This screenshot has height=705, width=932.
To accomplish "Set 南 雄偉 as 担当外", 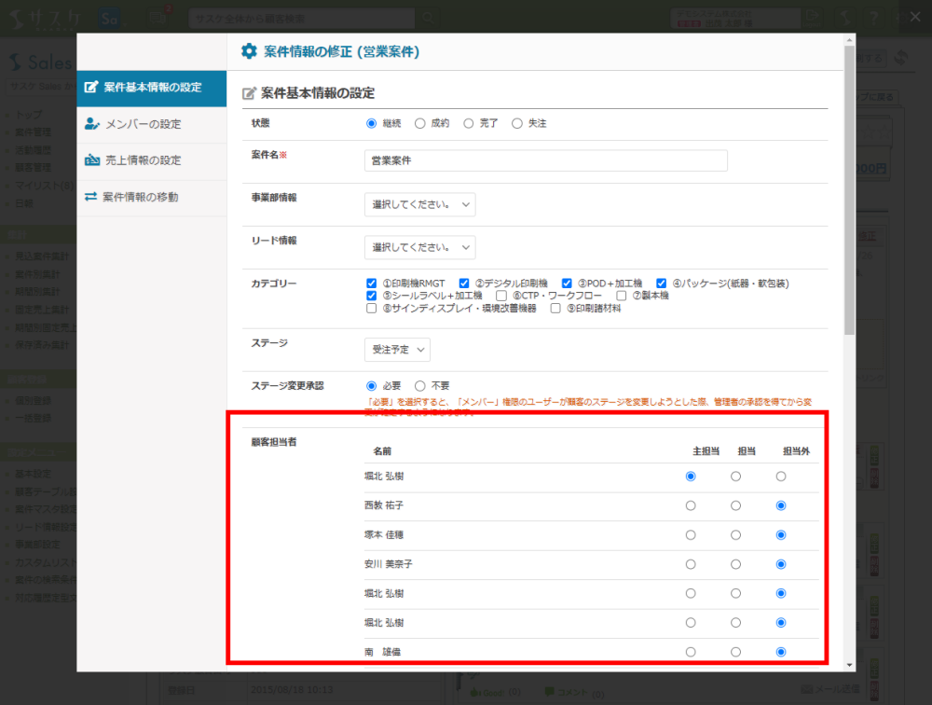I will [x=781, y=652].
